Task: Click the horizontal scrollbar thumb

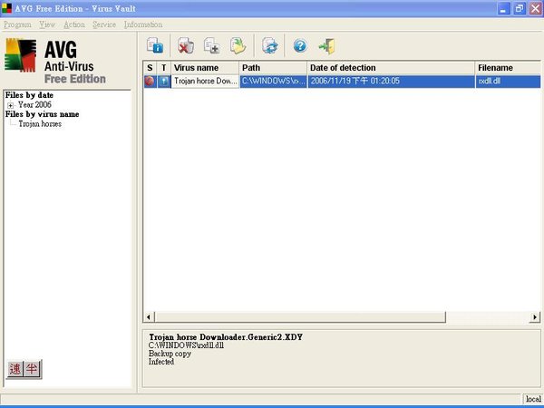Action: (x=300, y=316)
